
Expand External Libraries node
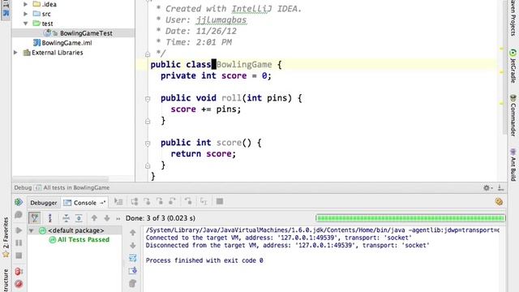[x=15, y=52]
